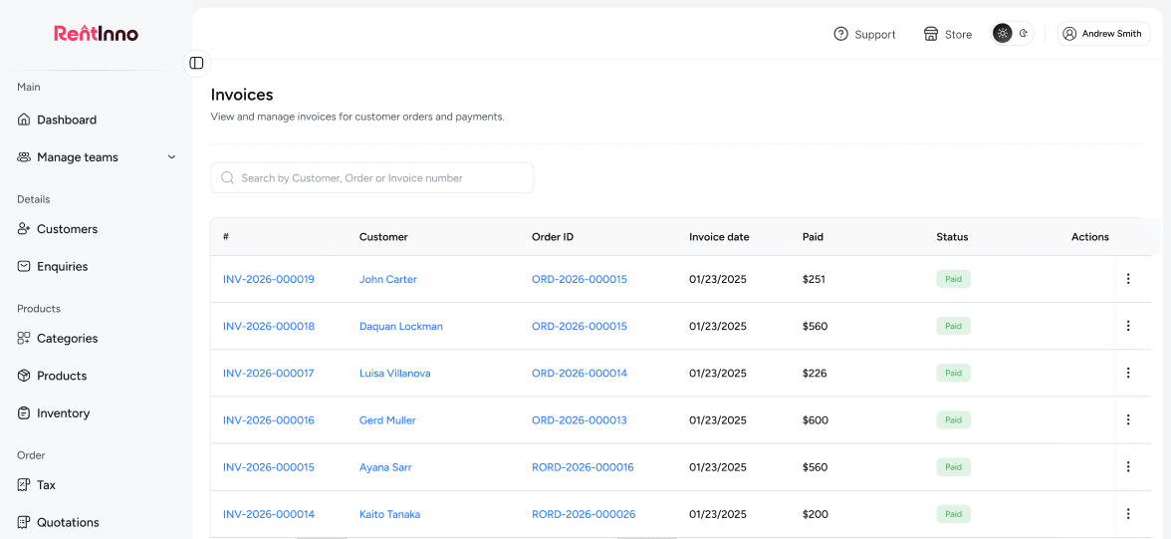Click the search magnifier icon

point(228,178)
